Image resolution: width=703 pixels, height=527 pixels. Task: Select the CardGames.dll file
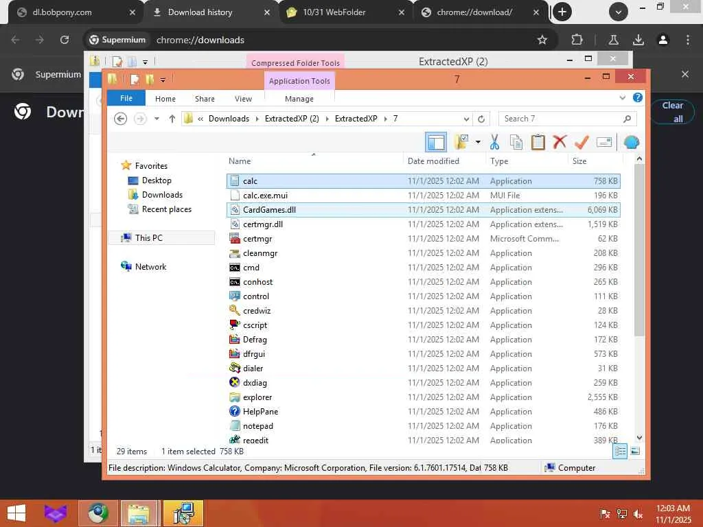(x=423, y=210)
